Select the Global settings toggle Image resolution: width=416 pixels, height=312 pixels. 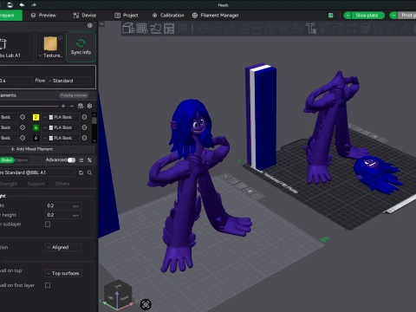click(7, 160)
